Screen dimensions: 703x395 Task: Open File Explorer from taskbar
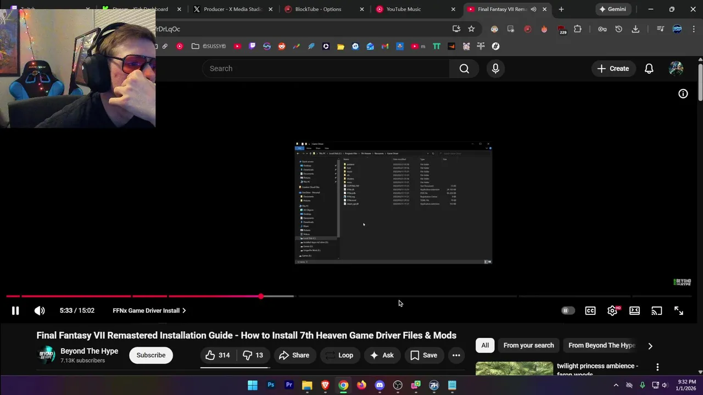tap(307, 385)
